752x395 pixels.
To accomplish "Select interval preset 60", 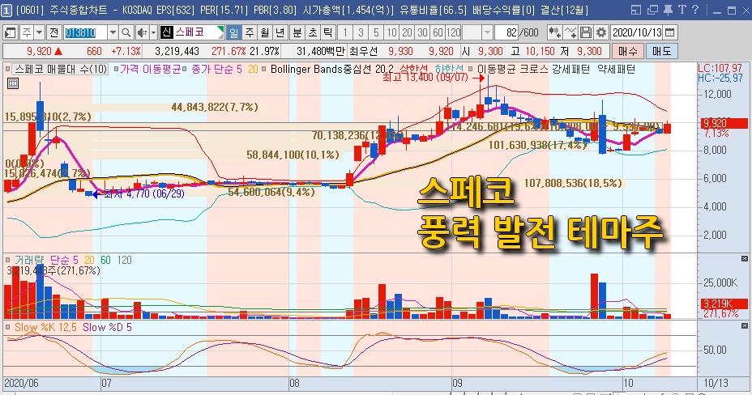I will [x=438, y=32].
